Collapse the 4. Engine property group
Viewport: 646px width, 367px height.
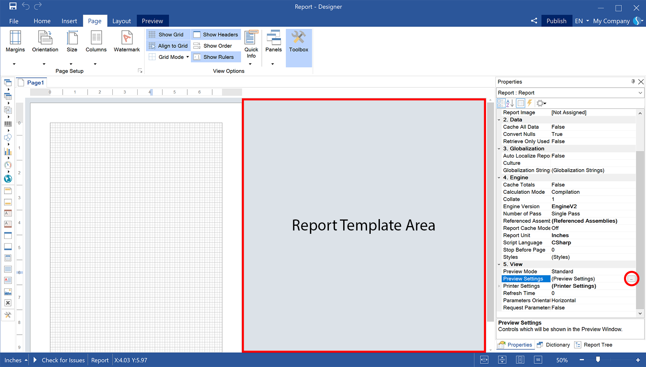(499, 178)
